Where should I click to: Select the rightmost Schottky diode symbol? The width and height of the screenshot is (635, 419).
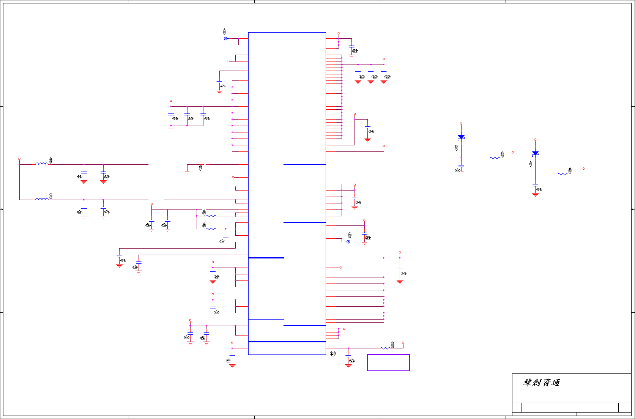[x=535, y=153]
